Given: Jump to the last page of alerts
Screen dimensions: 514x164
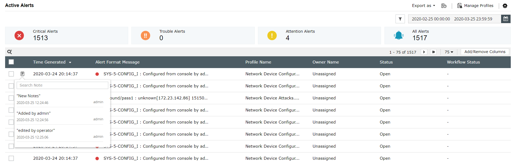Looking at the screenshot, I should (x=433, y=52).
